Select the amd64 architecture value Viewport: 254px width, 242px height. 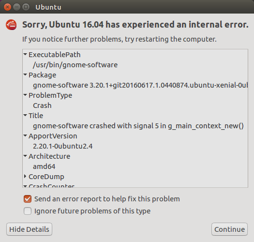135,166
